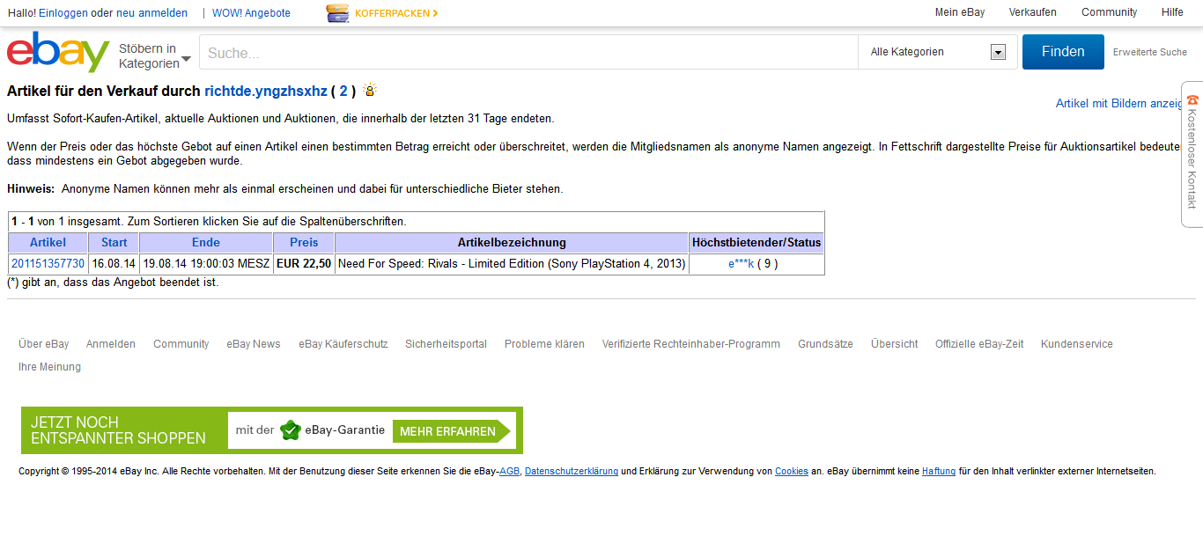Focus the Suche search input field
The image size is (1203, 558).
pos(528,53)
